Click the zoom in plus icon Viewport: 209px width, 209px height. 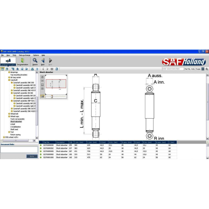coord(42,77)
